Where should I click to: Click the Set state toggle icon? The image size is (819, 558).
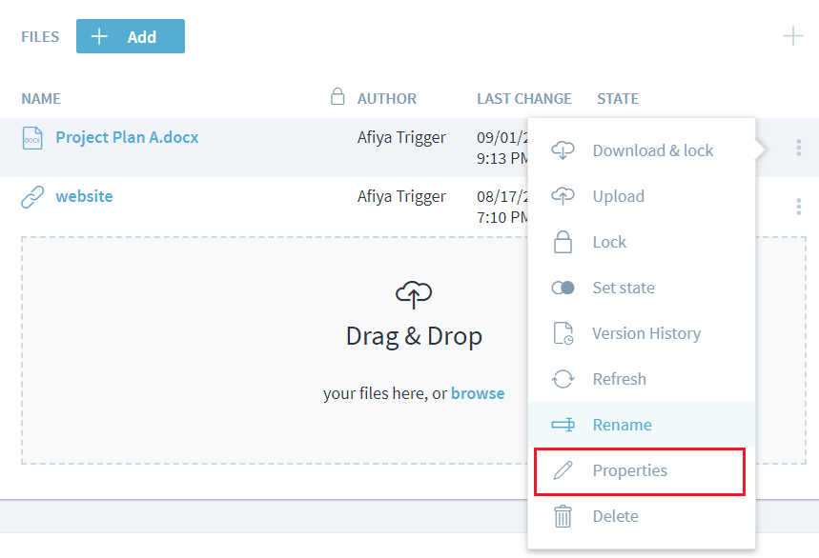tap(563, 288)
